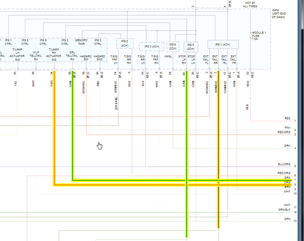The height and width of the screenshot is (241, 304).
Task: Click the IPS 1 CTRL label
Action: pyautogui.click(x=8, y=42)
